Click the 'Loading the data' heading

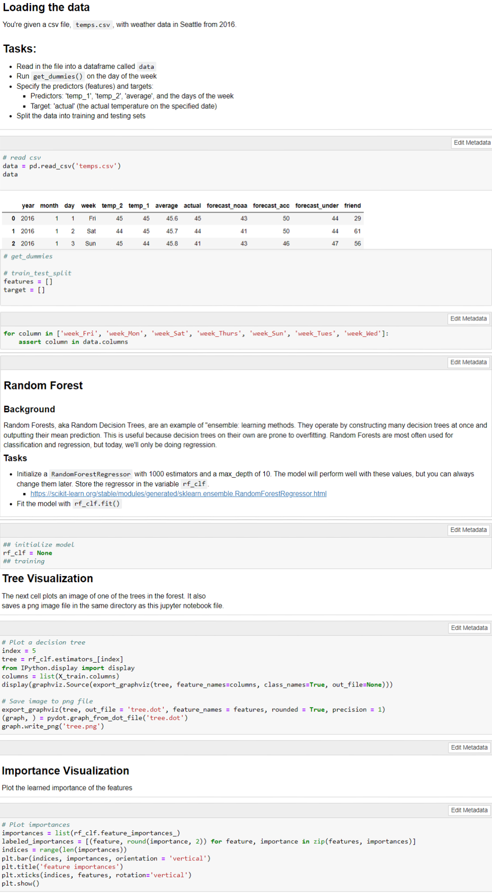(x=46, y=8)
